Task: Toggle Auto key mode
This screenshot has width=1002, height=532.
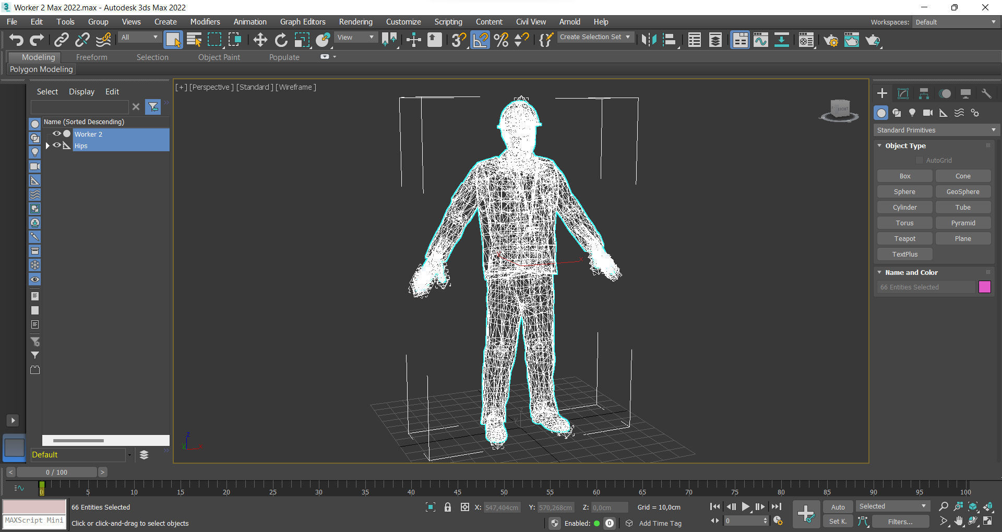Action: [838, 507]
